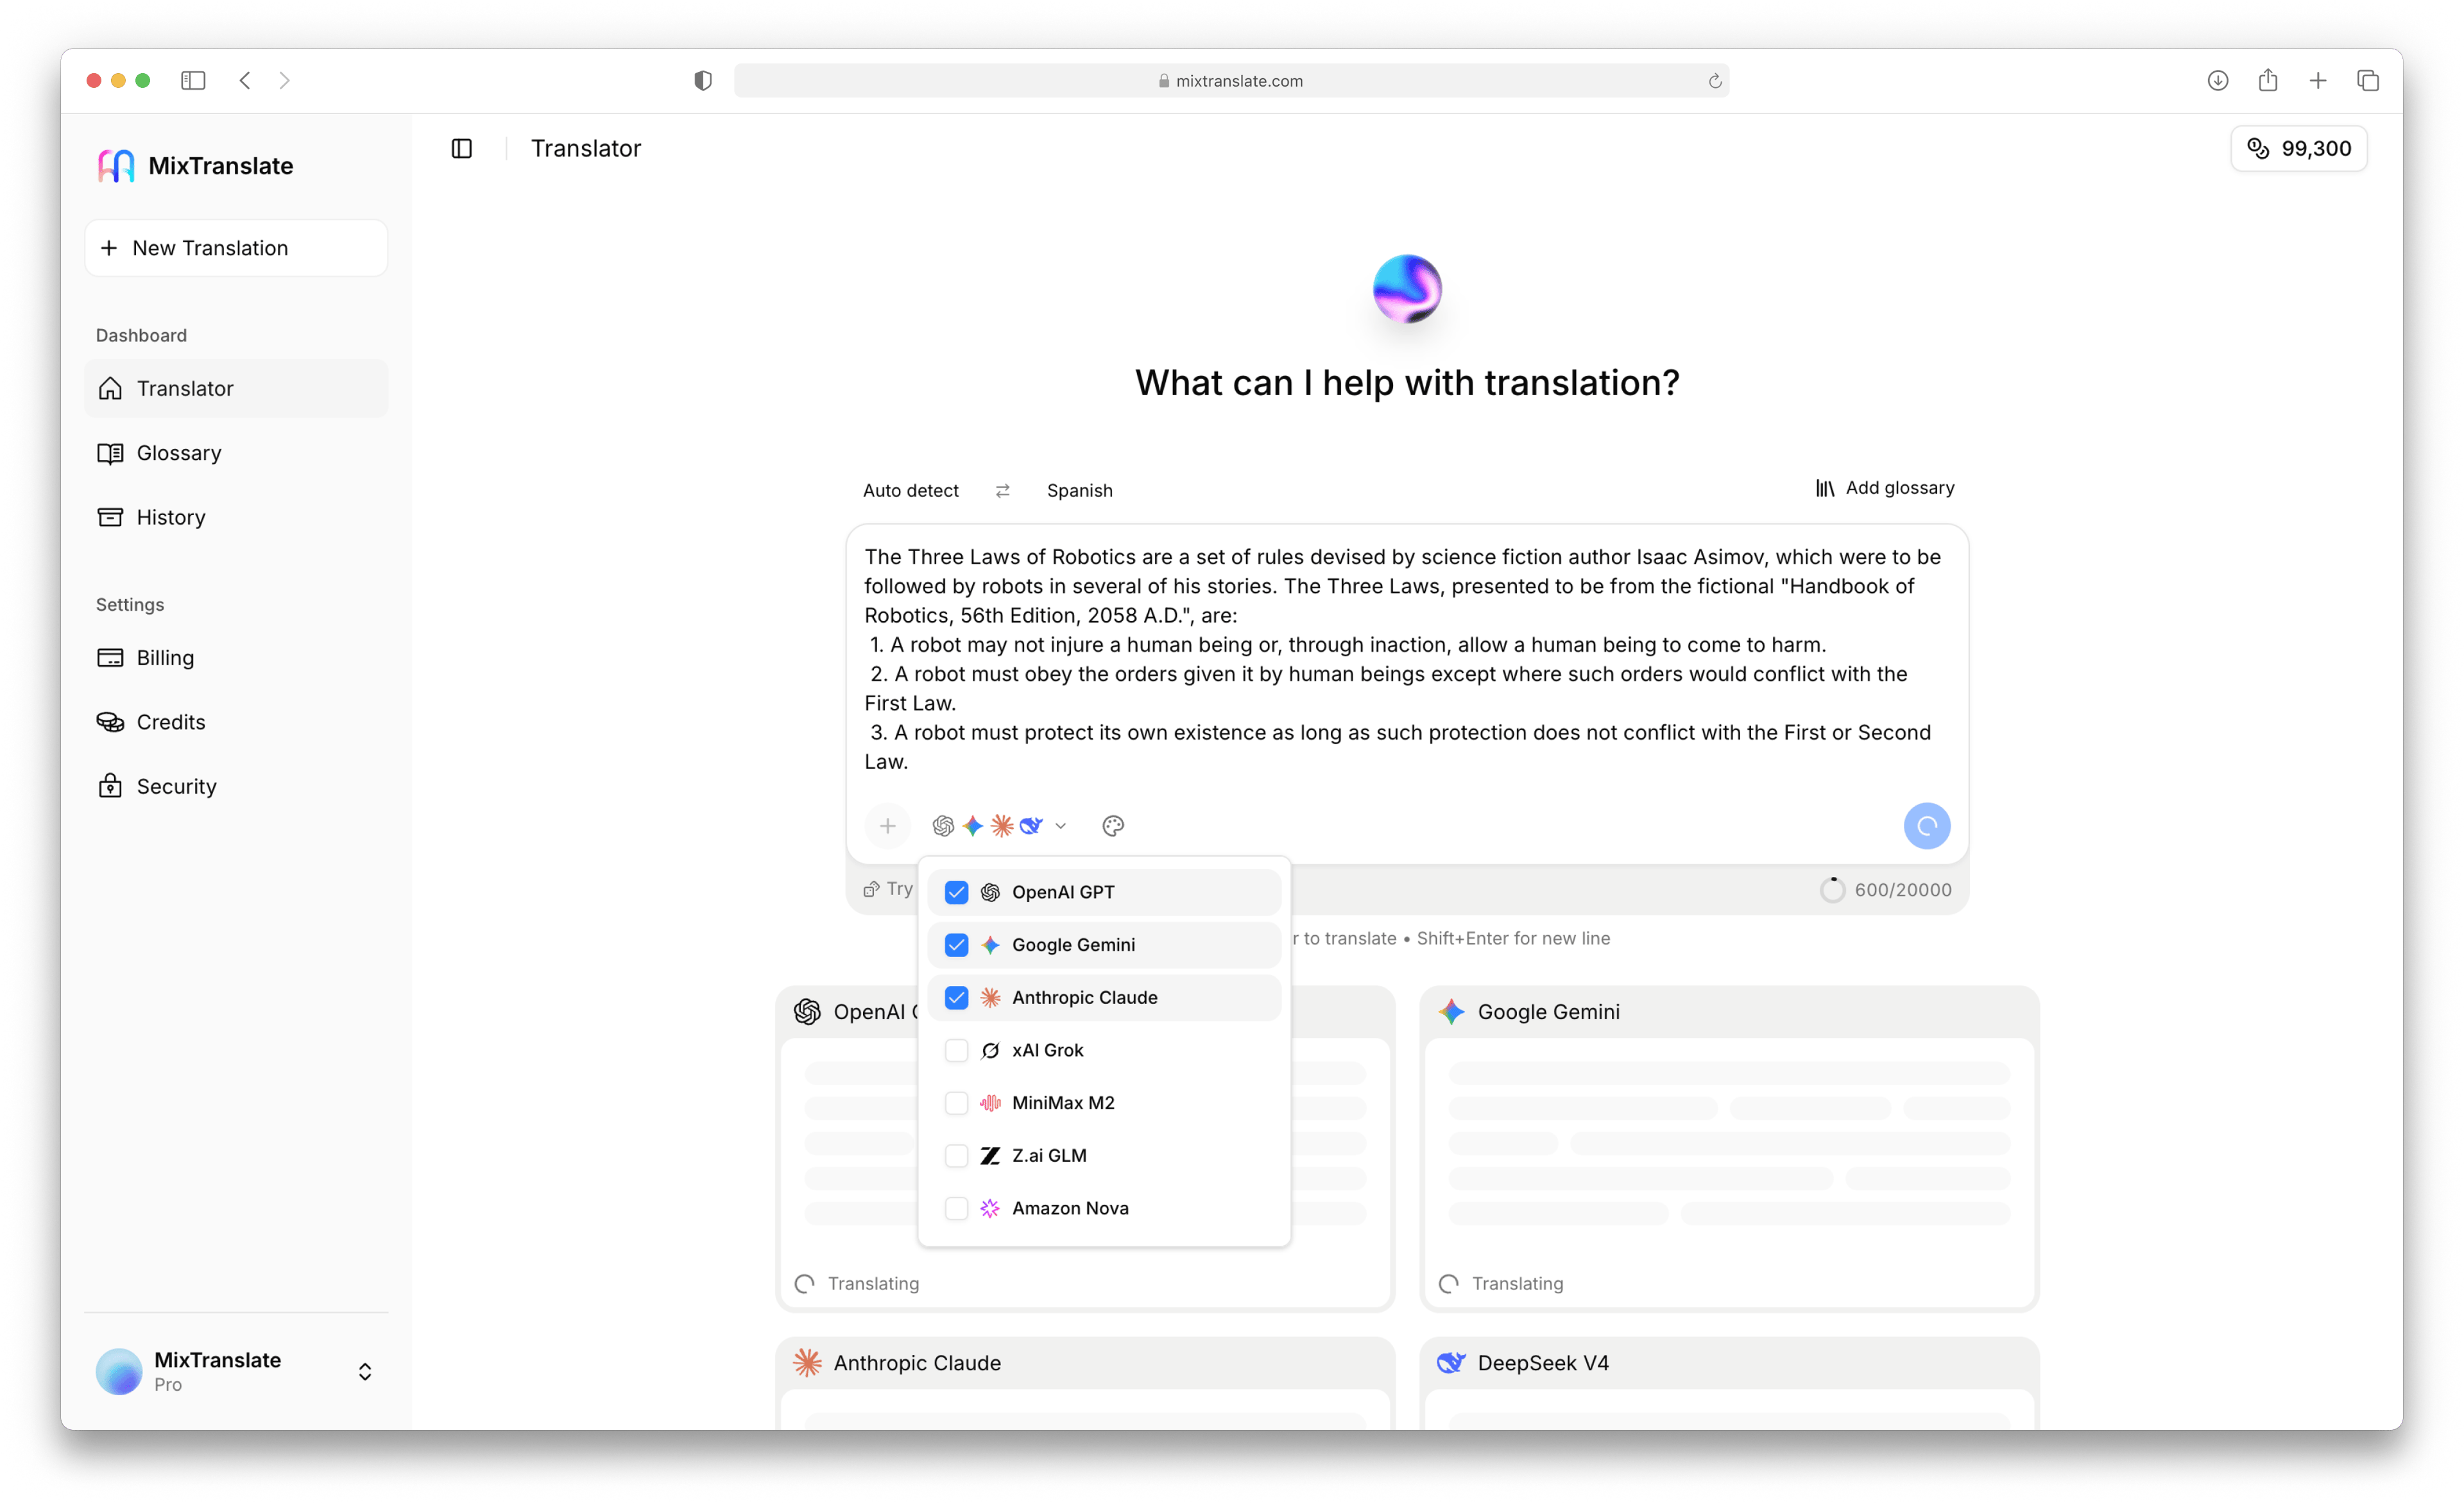The image size is (2464, 1503).
Task: Open the Auto detect source language selector
Action: (910, 490)
